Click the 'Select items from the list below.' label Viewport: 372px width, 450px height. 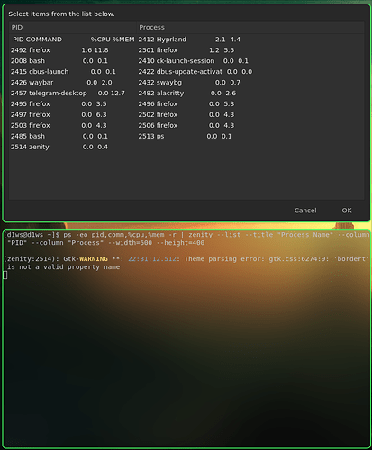click(x=61, y=13)
